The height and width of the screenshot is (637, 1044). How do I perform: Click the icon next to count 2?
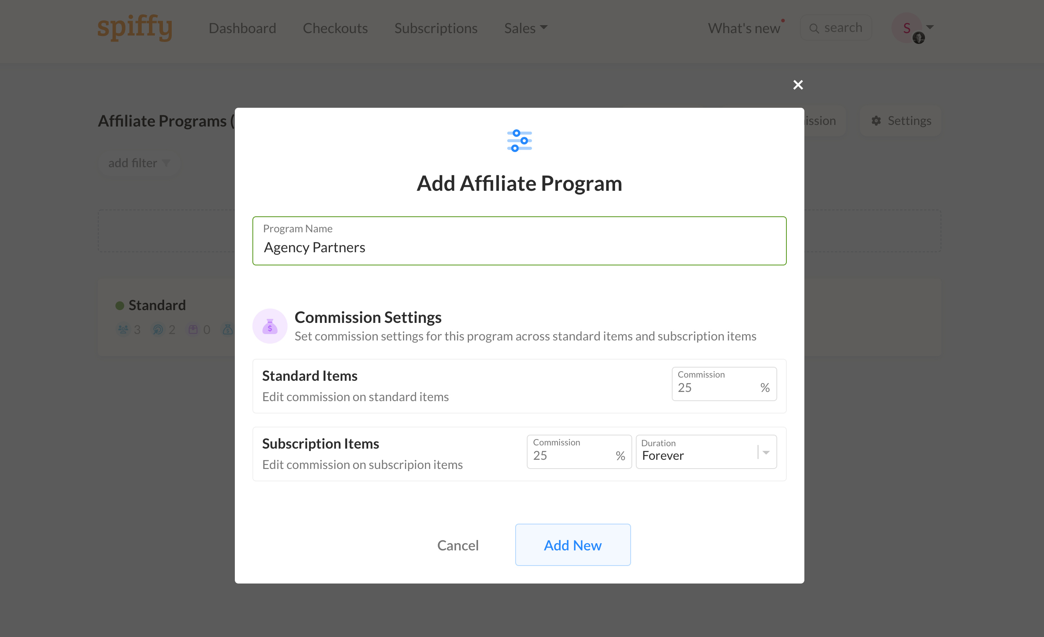158,329
